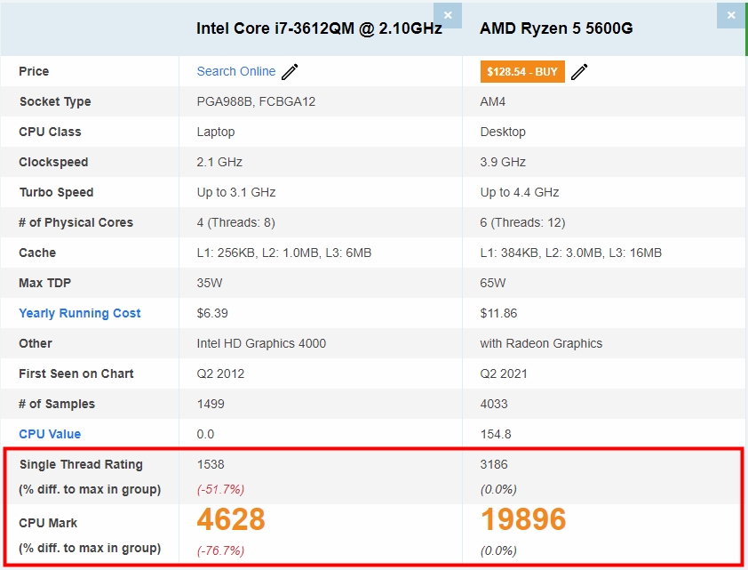Select Q2 2021 first seen value

point(504,373)
